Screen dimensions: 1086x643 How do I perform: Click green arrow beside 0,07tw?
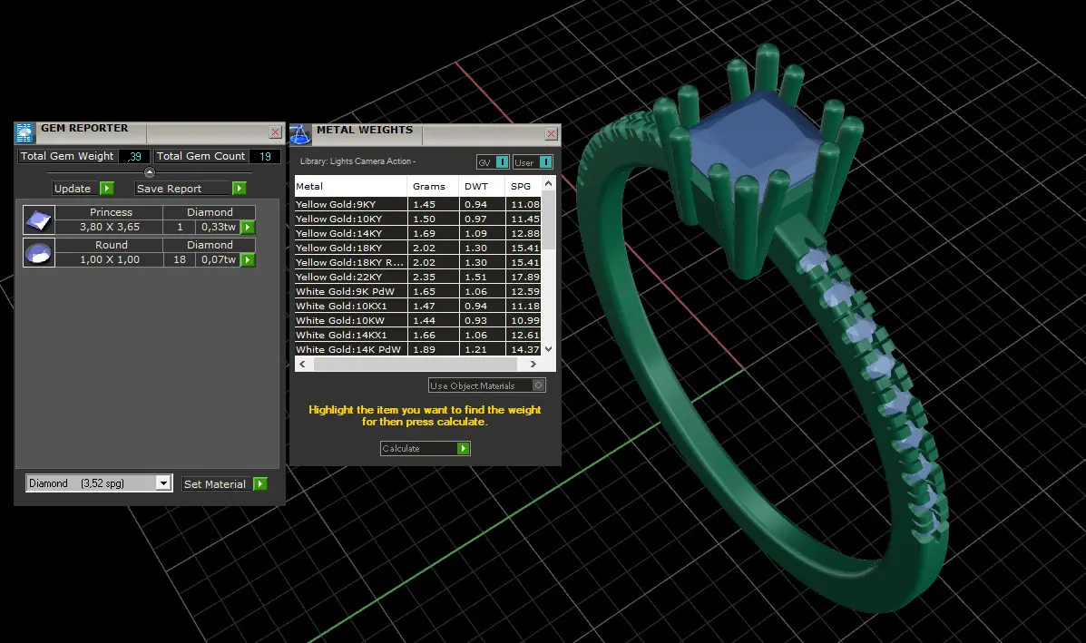(248, 259)
